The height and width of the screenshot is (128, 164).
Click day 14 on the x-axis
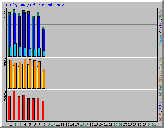[x=72, y=124]
